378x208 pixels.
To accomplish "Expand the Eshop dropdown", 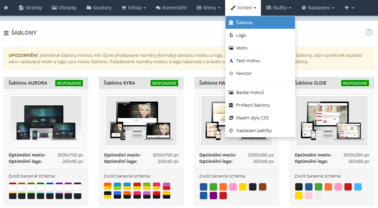I will [x=133, y=8].
